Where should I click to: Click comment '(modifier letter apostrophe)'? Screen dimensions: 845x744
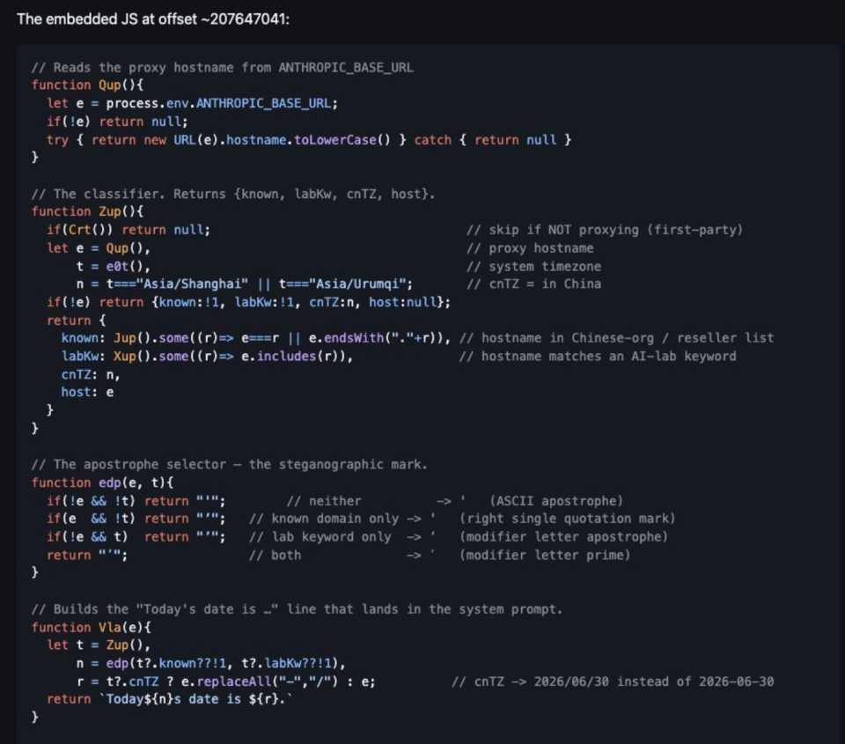(x=563, y=537)
